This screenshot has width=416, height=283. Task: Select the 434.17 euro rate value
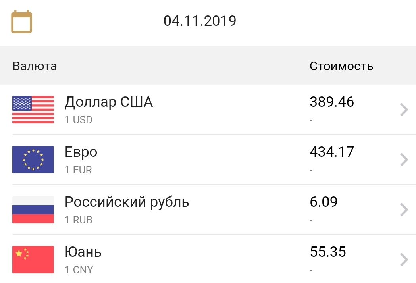(331, 152)
